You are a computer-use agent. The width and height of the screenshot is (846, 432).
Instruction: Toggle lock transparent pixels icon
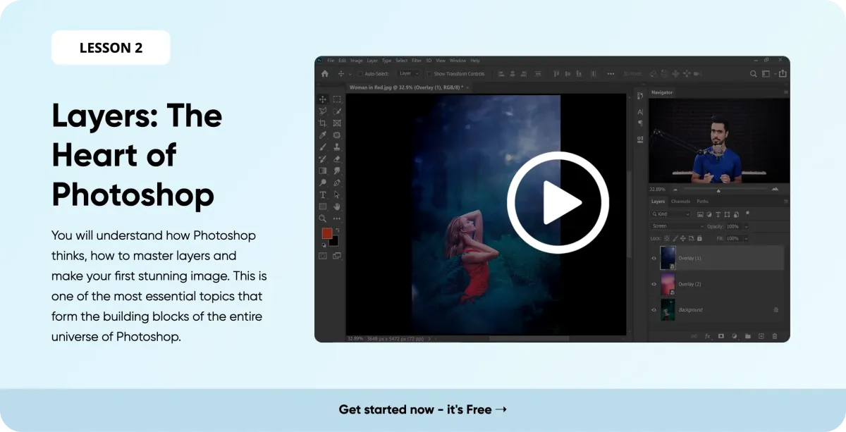[x=667, y=238]
